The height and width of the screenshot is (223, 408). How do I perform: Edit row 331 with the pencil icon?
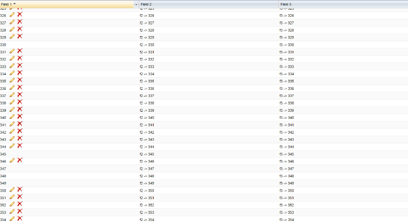tap(12, 51)
